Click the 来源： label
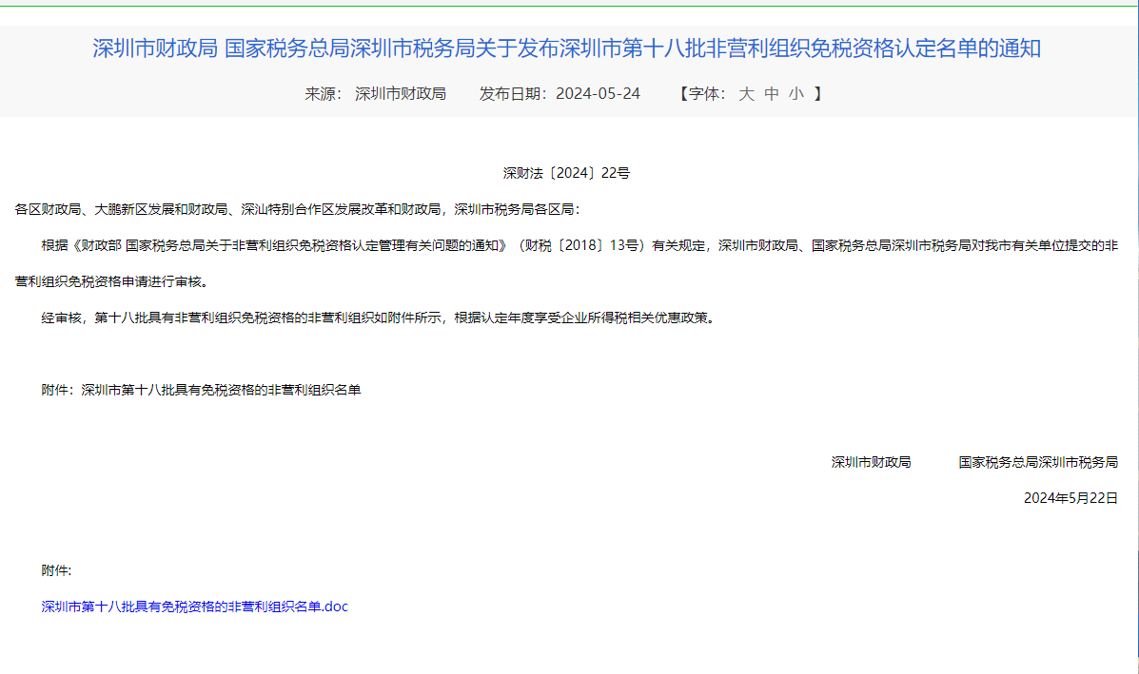The width and height of the screenshot is (1139, 674). tap(324, 93)
